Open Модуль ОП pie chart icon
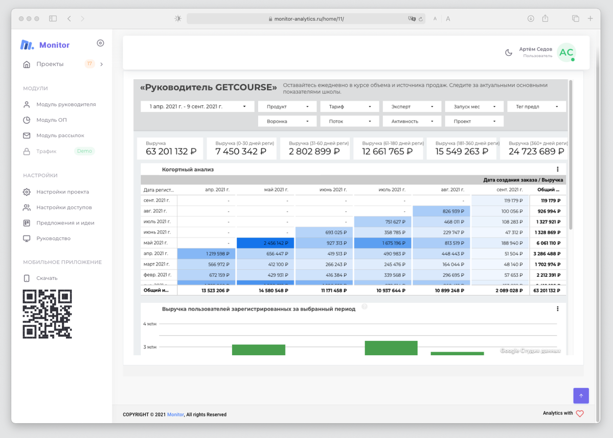613x438 pixels. pyautogui.click(x=27, y=120)
